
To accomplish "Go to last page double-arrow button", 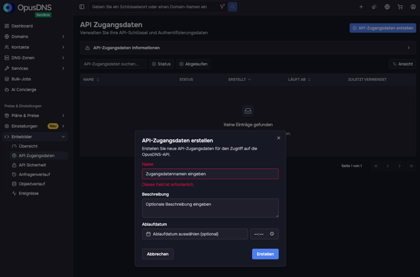I will point(411,166).
